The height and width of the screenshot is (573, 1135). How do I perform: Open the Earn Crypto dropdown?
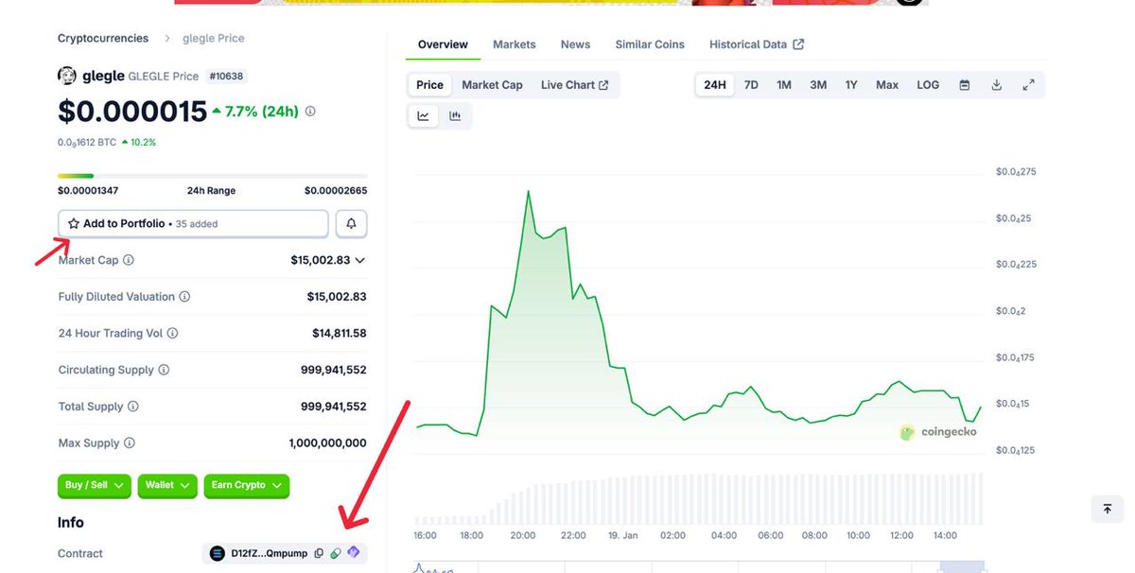(x=246, y=485)
